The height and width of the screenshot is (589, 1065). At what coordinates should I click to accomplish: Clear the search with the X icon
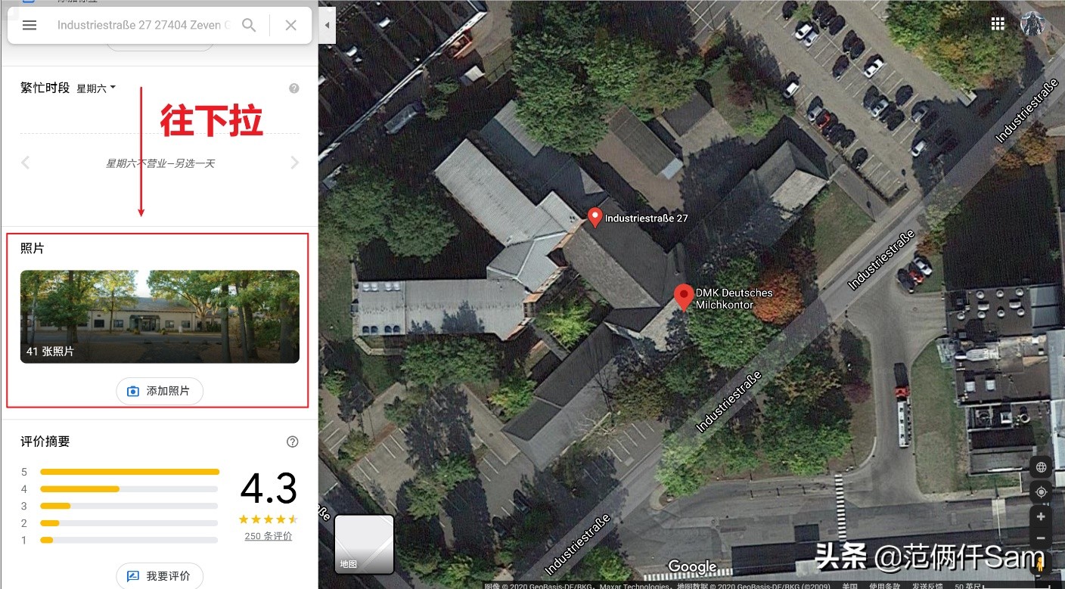click(291, 25)
